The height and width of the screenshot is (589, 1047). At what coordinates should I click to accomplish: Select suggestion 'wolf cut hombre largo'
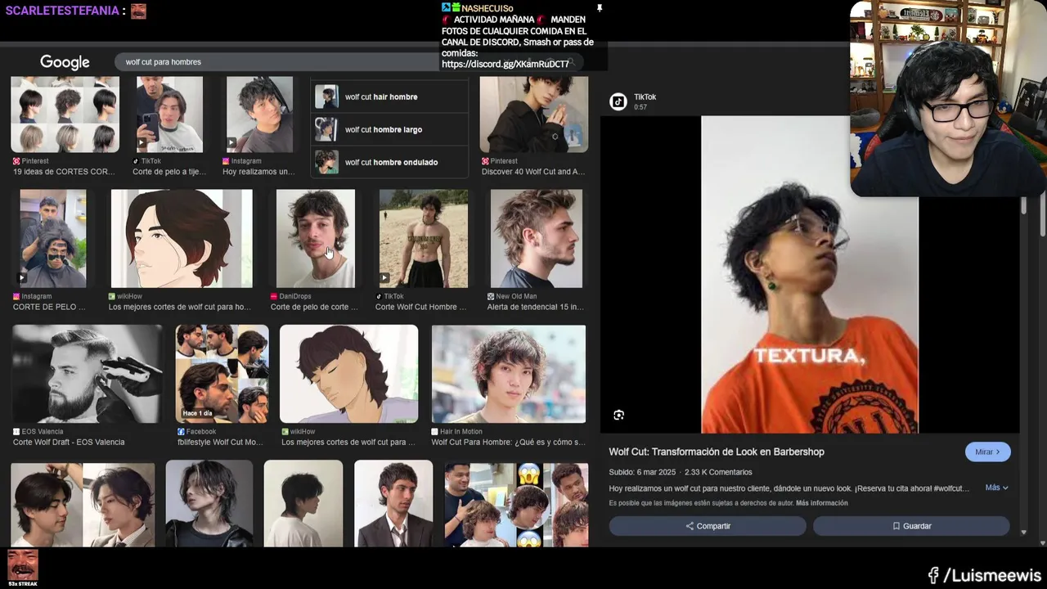point(389,129)
